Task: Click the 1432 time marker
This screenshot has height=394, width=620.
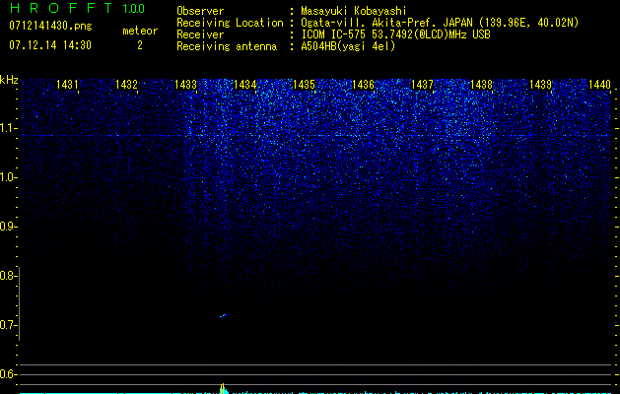Action: [126, 84]
